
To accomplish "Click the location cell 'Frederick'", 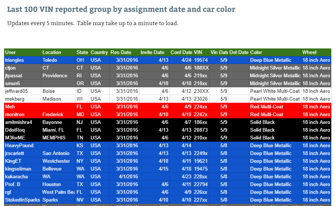I will 58,114.
